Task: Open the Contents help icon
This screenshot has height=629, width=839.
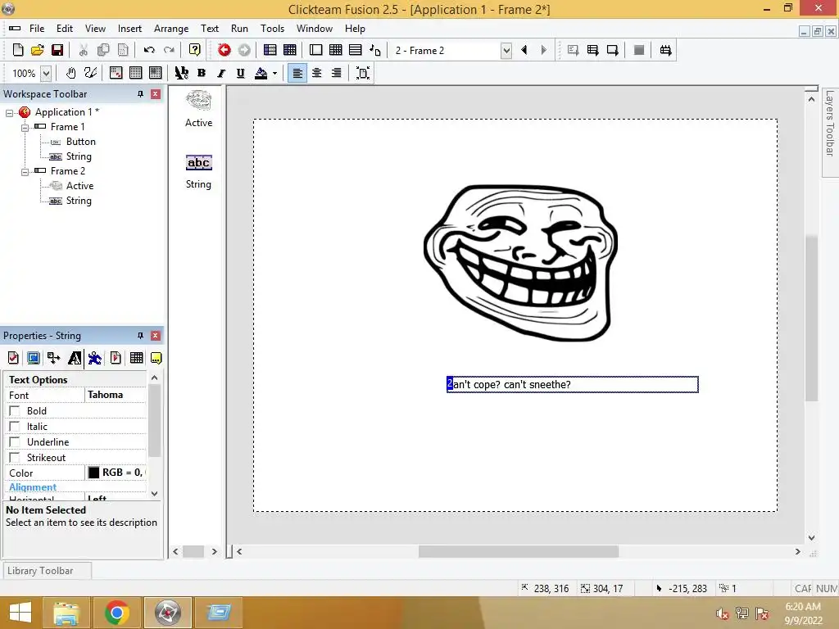Action: point(195,50)
